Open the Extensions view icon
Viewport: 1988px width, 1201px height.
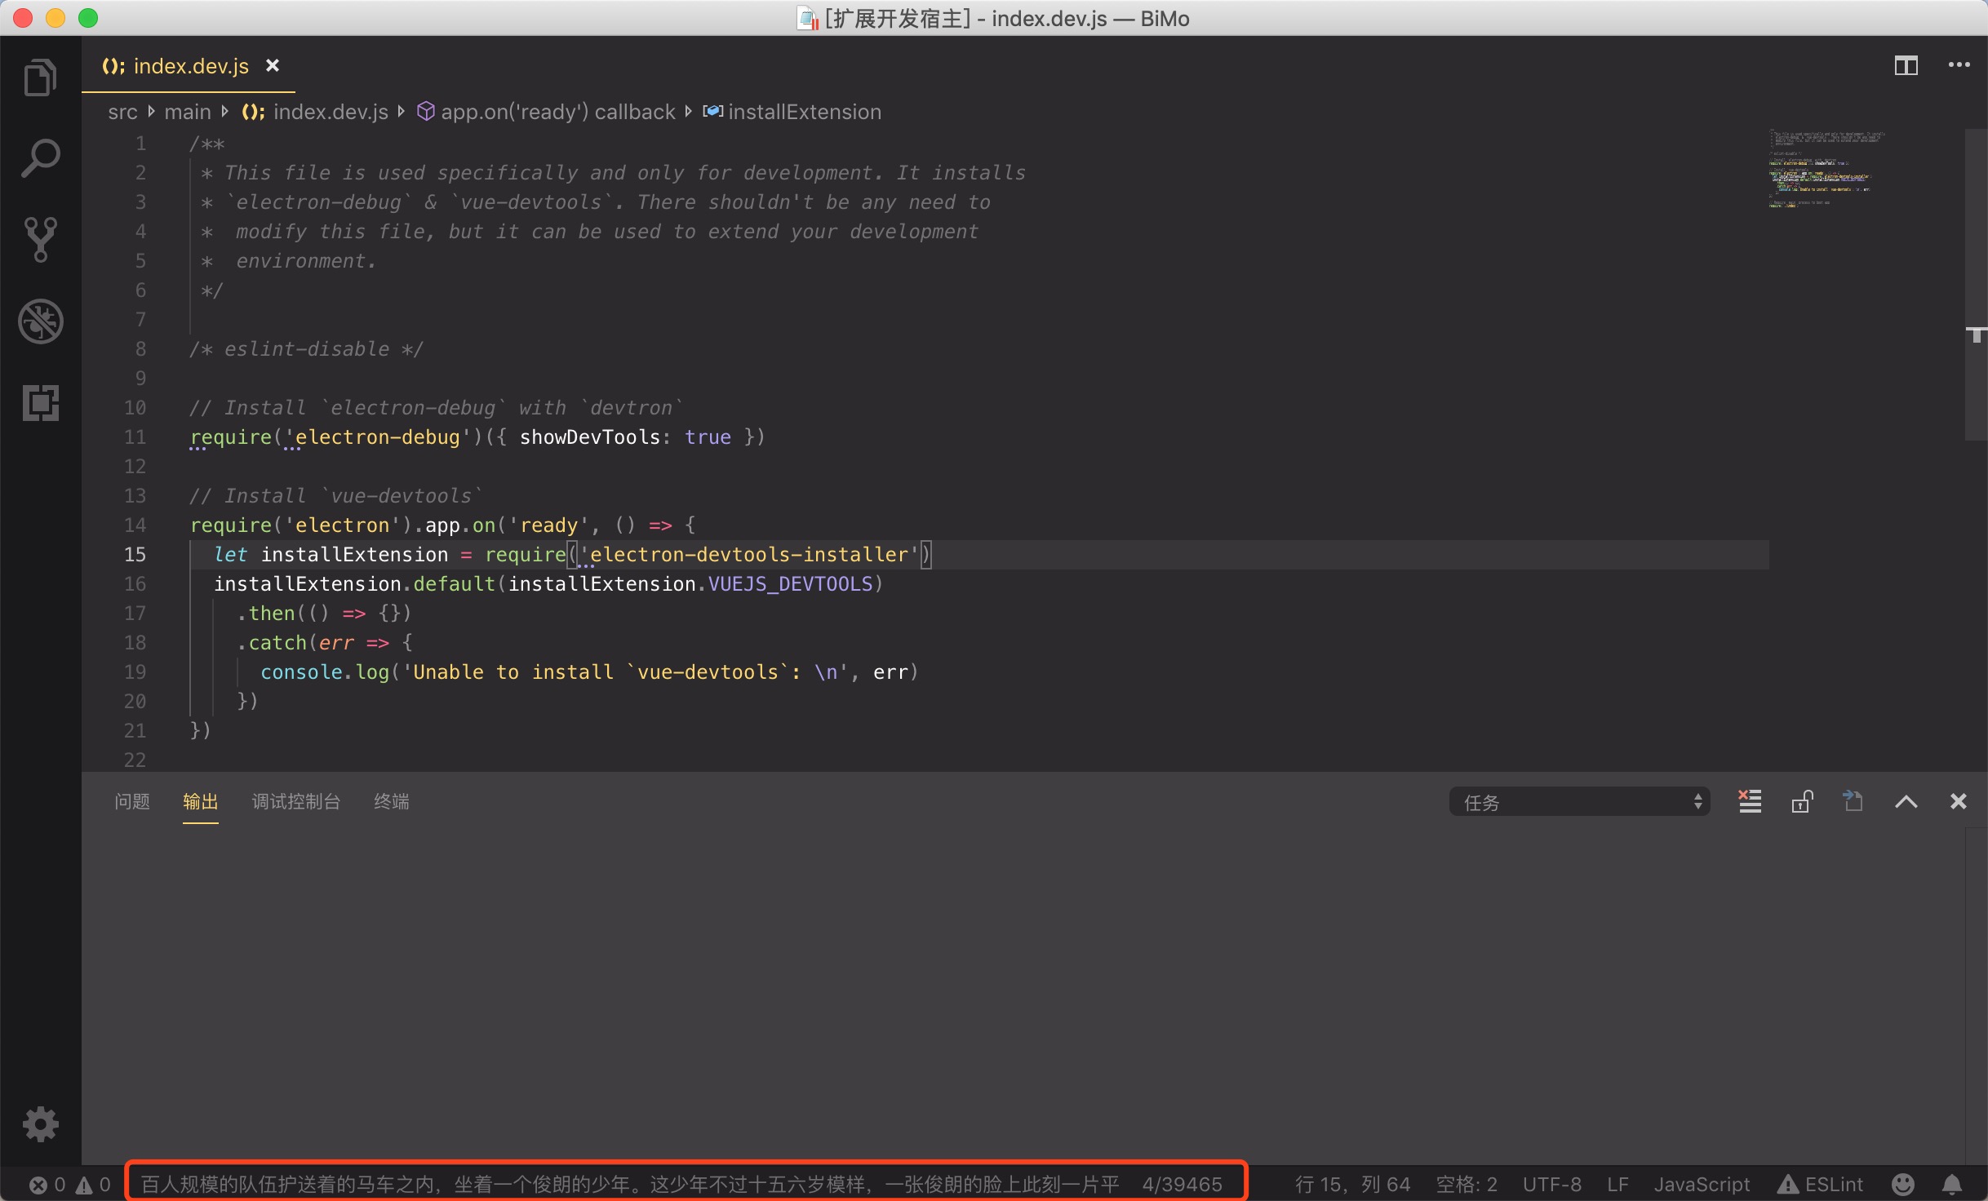tap(40, 402)
